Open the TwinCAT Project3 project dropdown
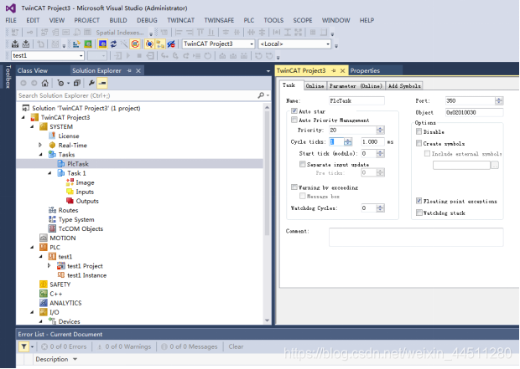This screenshot has width=520, height=369. tap(252, 44)
